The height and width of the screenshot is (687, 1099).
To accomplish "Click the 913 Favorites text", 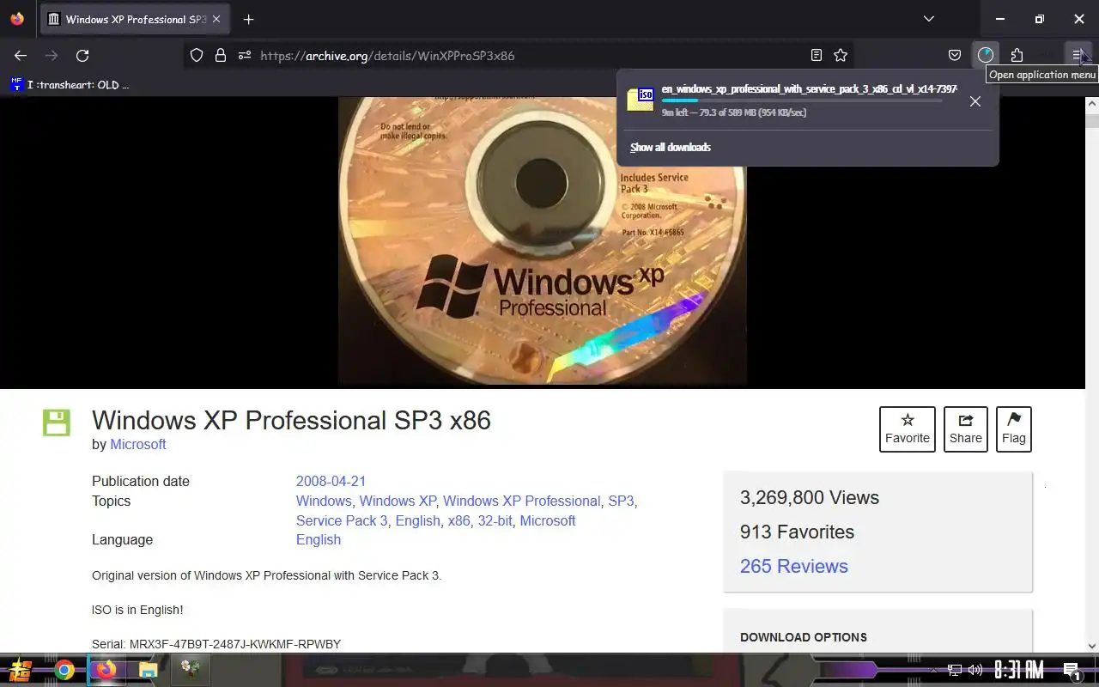I will pos(797,532).
